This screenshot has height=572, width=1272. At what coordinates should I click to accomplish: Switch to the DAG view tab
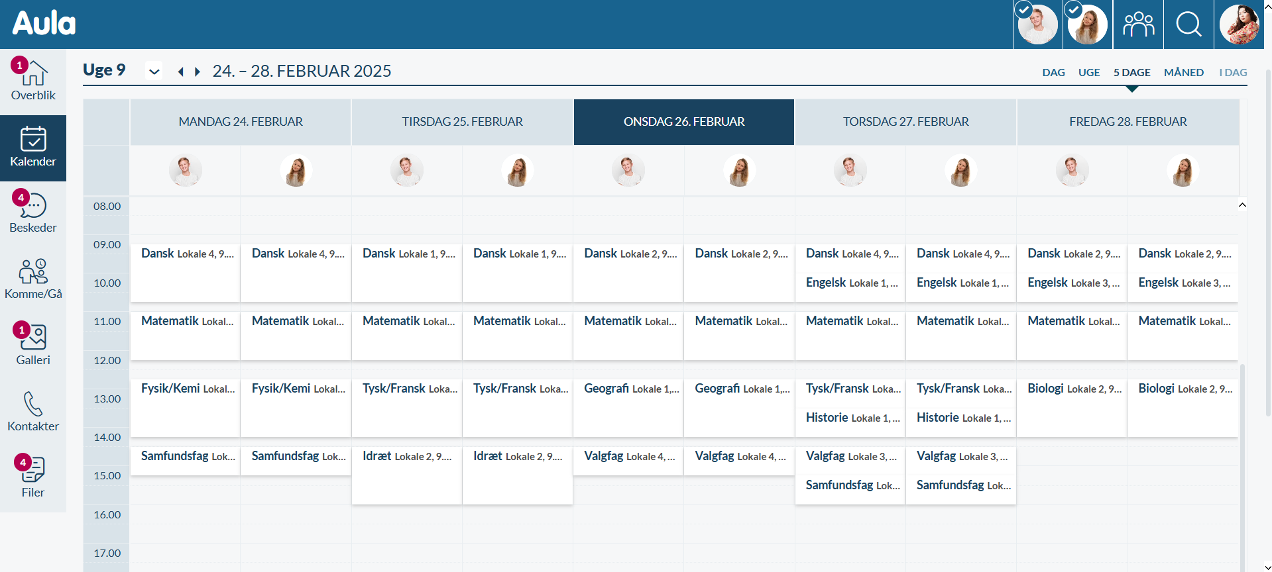(x=1053, y=72)
